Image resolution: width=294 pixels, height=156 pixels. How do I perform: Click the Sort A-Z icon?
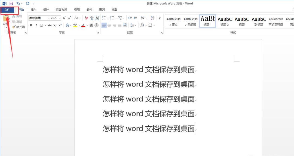[153, 18]
